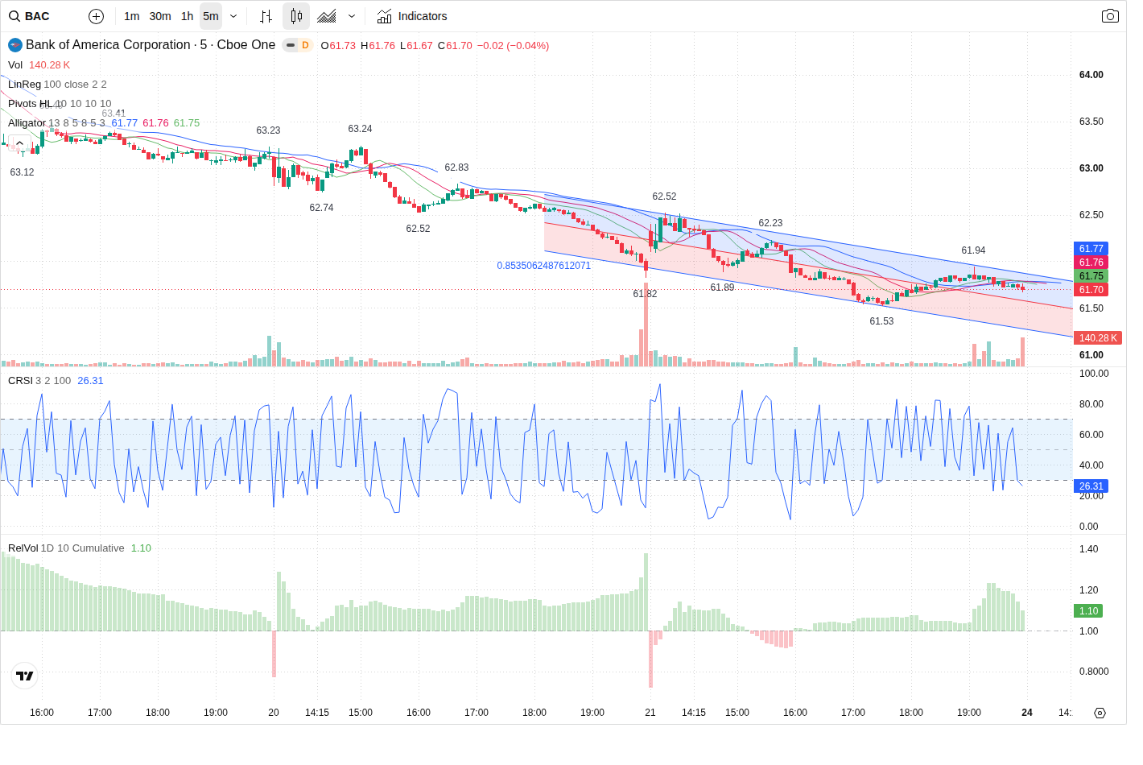The height and width of the screenshot is (765, 1143).
Task: Click the 62.83 pivot label
Action: (x=456, y=167)
